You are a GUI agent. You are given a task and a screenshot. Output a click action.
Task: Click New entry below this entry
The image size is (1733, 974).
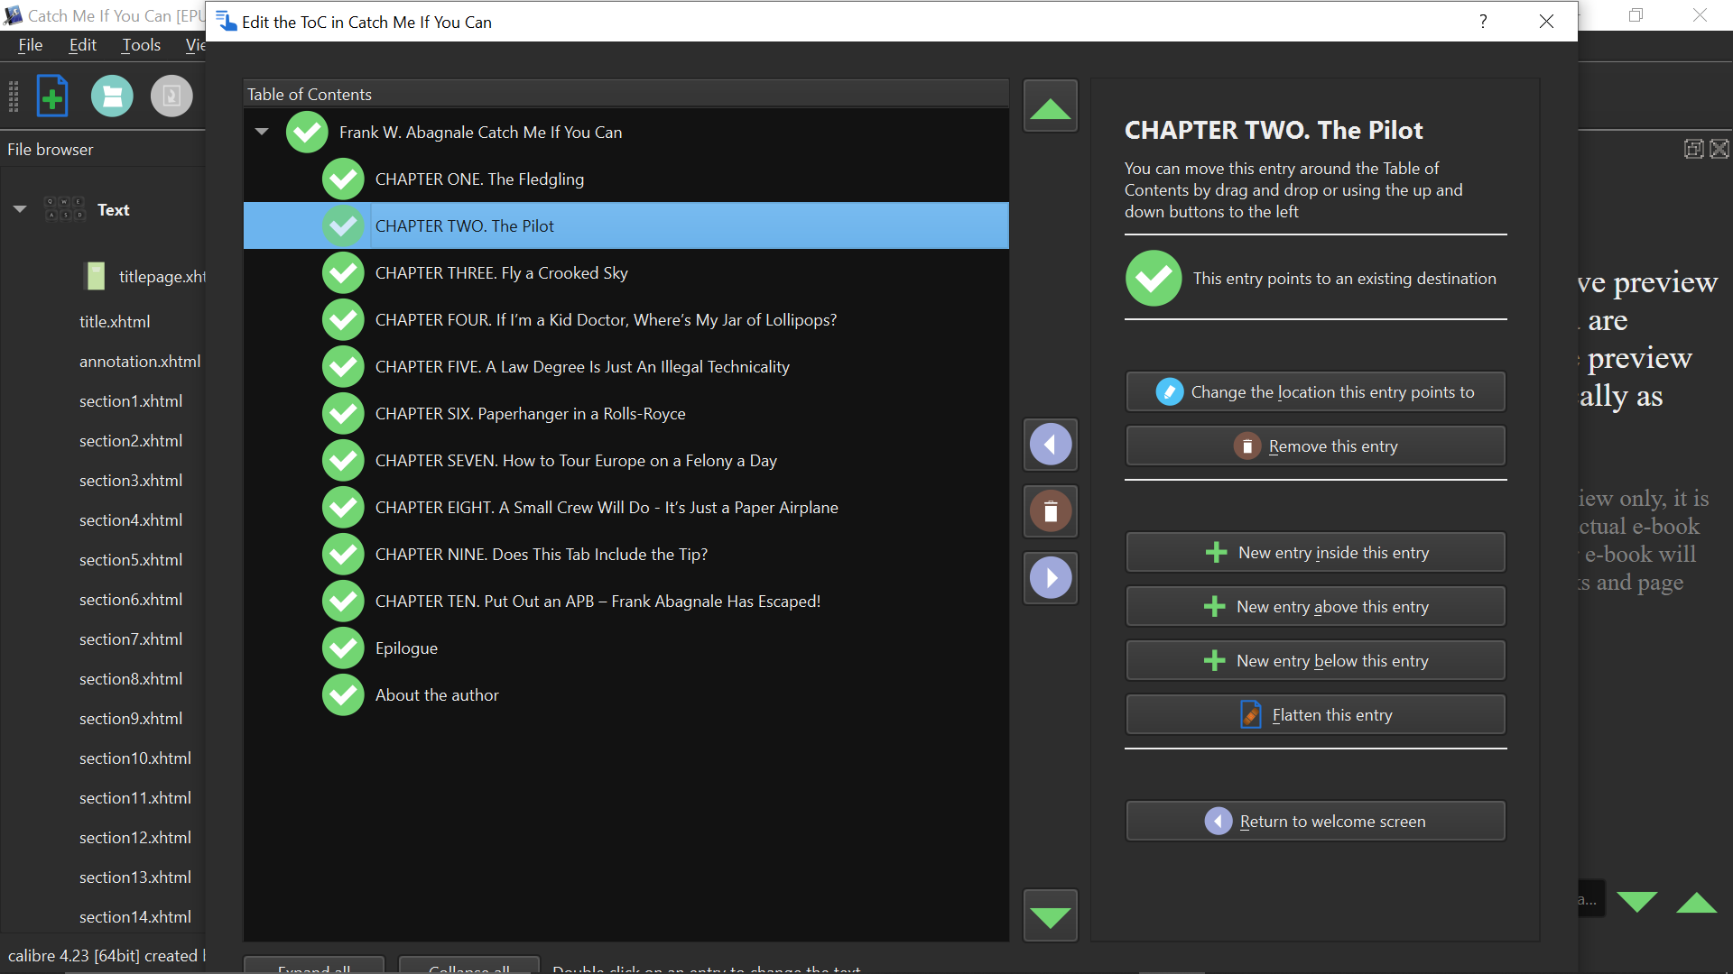(1315, 660)
